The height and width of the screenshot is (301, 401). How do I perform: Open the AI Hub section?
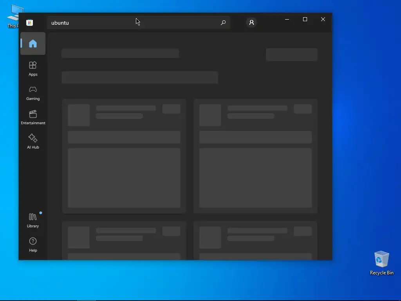click(33, 141)
